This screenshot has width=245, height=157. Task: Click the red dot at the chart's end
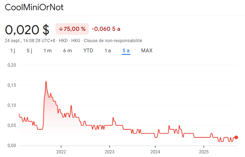[x=236, y=137]
